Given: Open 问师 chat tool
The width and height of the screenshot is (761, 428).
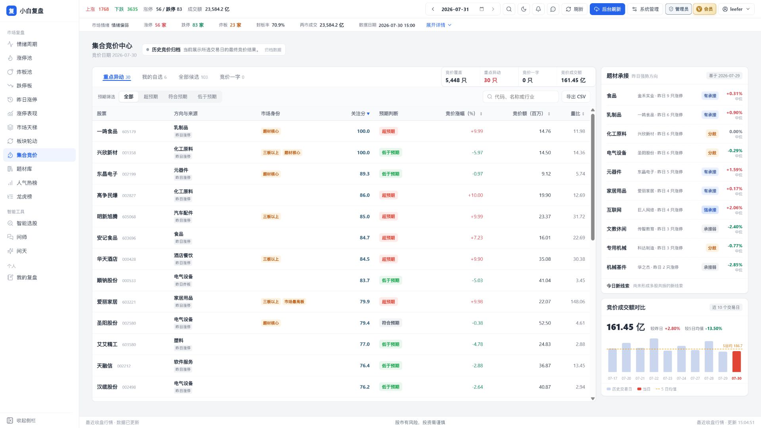Looking at the screenshot, I should pyautogui.click(x=39, y=237).
